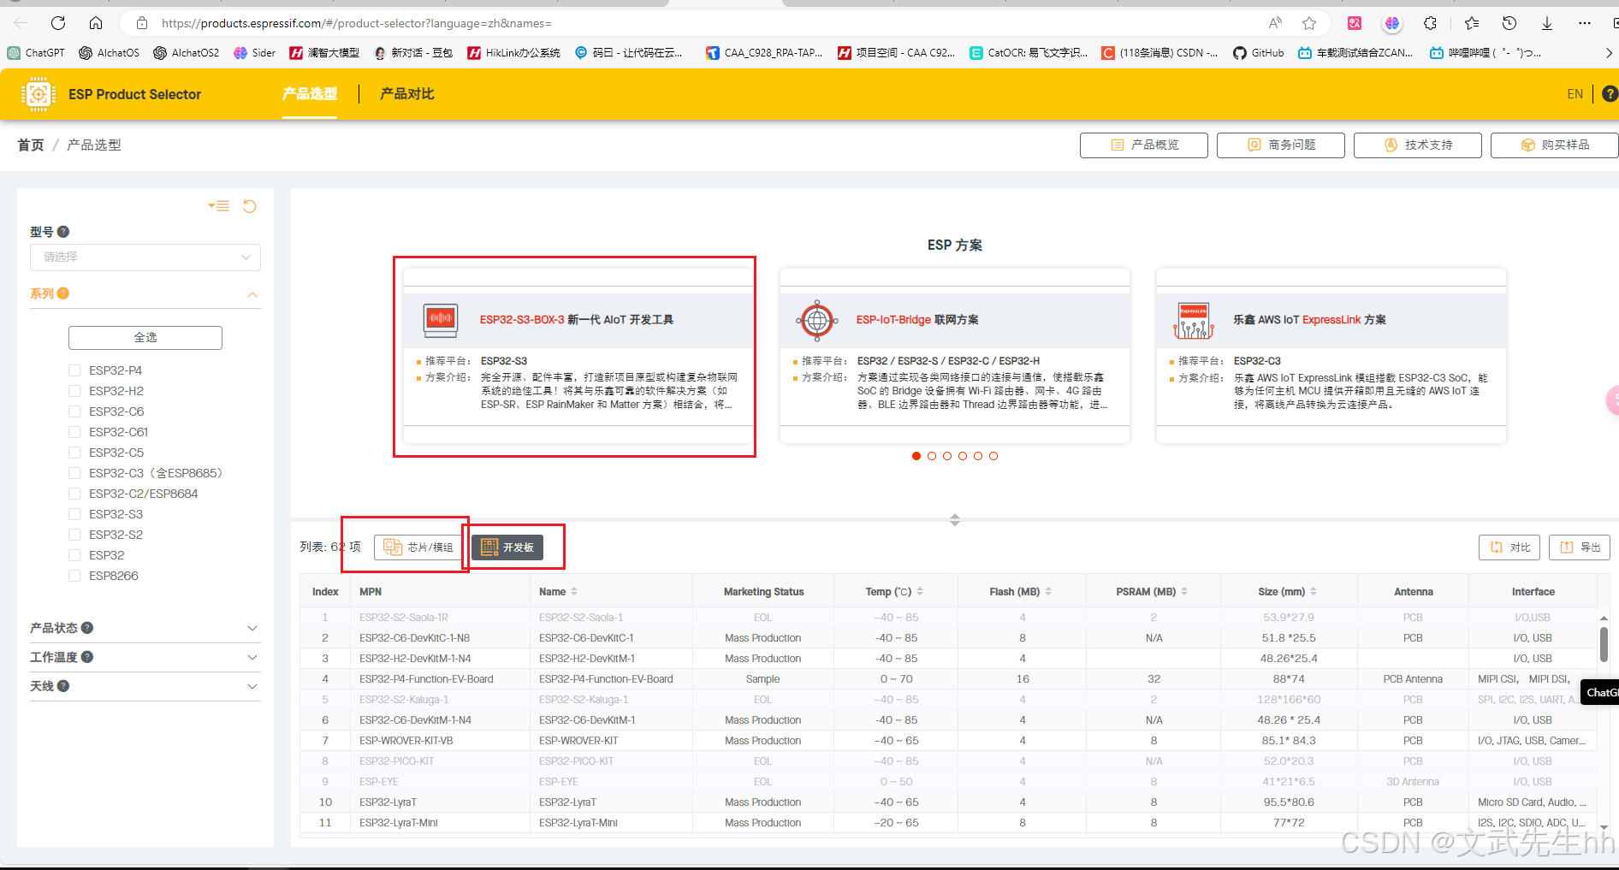
Task: Switch to the 产品对比 tab
Action: click(x=407, y=94)
